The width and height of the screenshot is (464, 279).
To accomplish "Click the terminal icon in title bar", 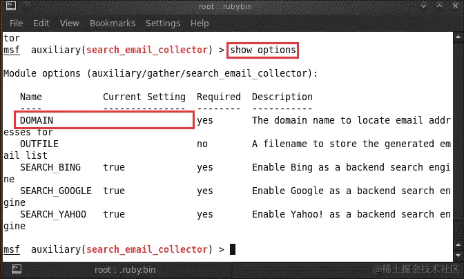I will [11, 6].
